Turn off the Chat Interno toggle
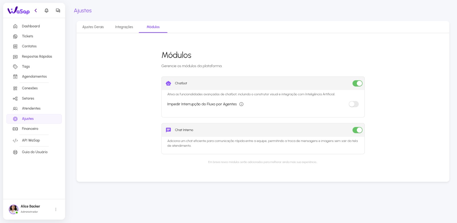The width and height of the screenshot is (457, 223). (x=357, y=130)
